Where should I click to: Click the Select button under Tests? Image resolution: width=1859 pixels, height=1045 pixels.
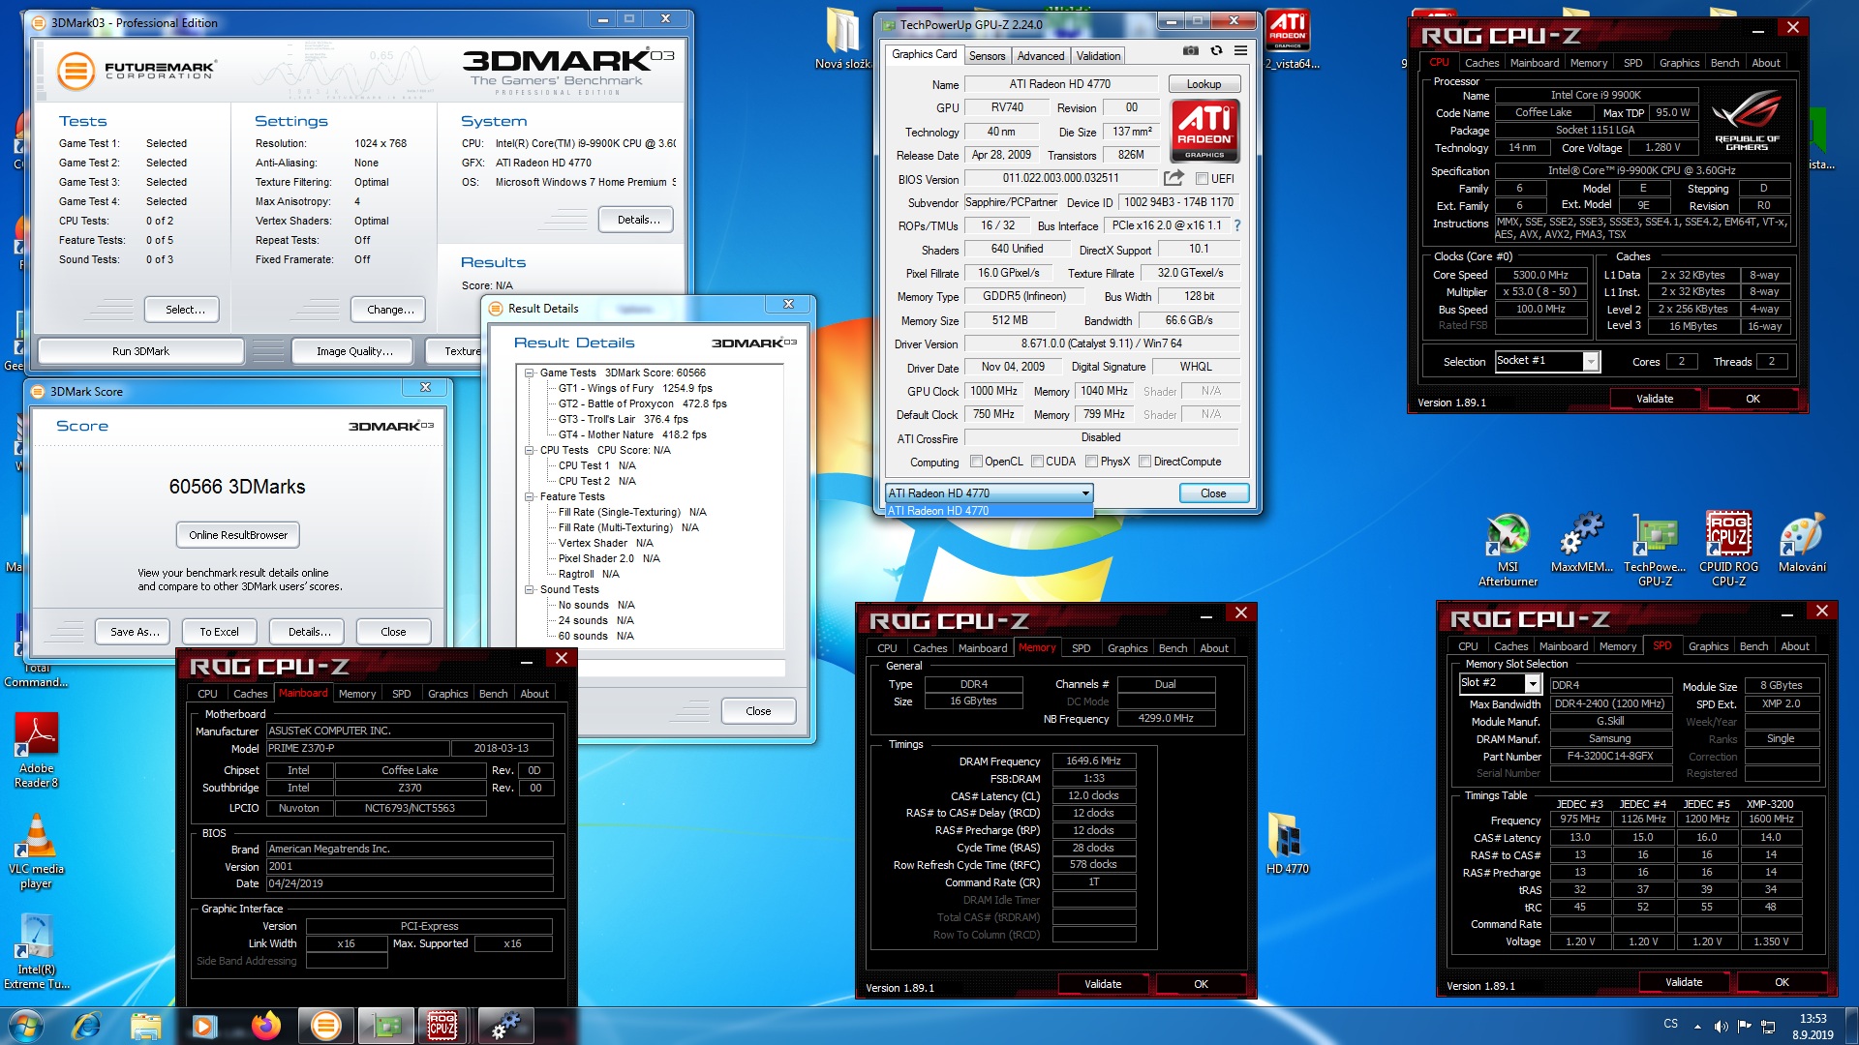click(x=184, y=310)
